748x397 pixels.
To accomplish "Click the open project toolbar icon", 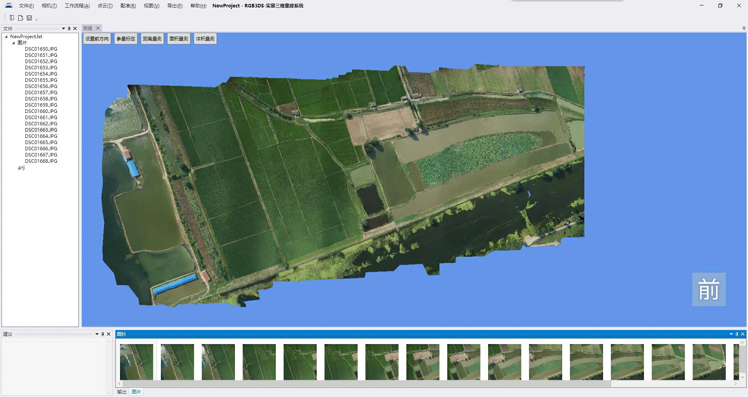I will (12, 18).
